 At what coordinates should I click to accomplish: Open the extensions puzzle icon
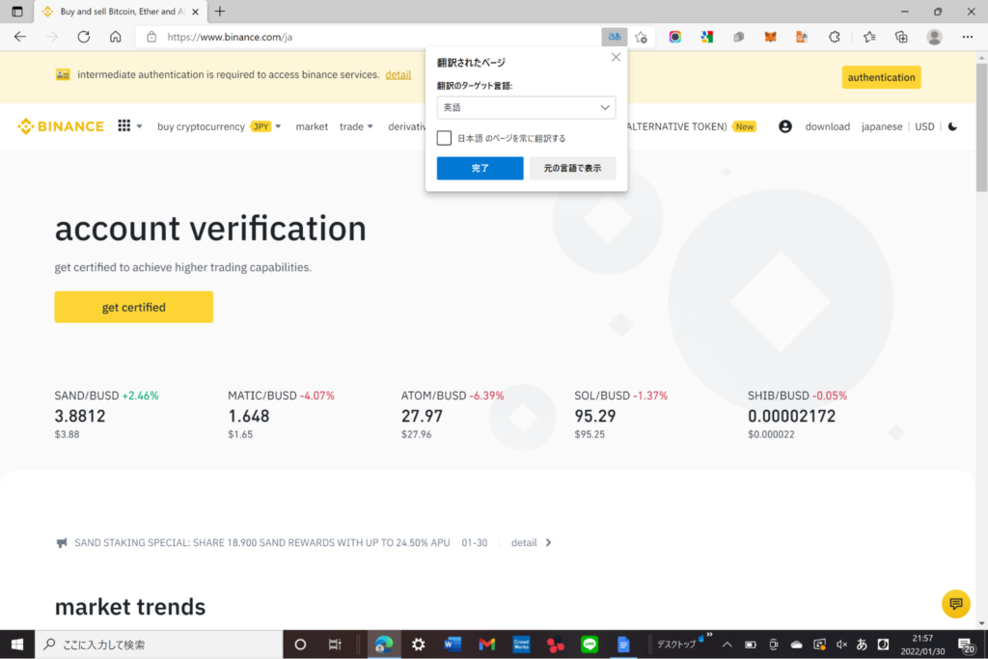pyautogui.click(x=835, y=38)
